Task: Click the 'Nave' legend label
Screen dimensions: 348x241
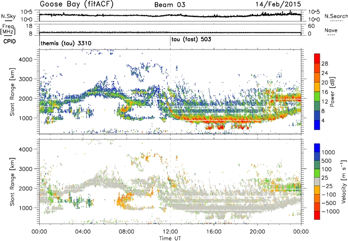Action: point(331,30)
